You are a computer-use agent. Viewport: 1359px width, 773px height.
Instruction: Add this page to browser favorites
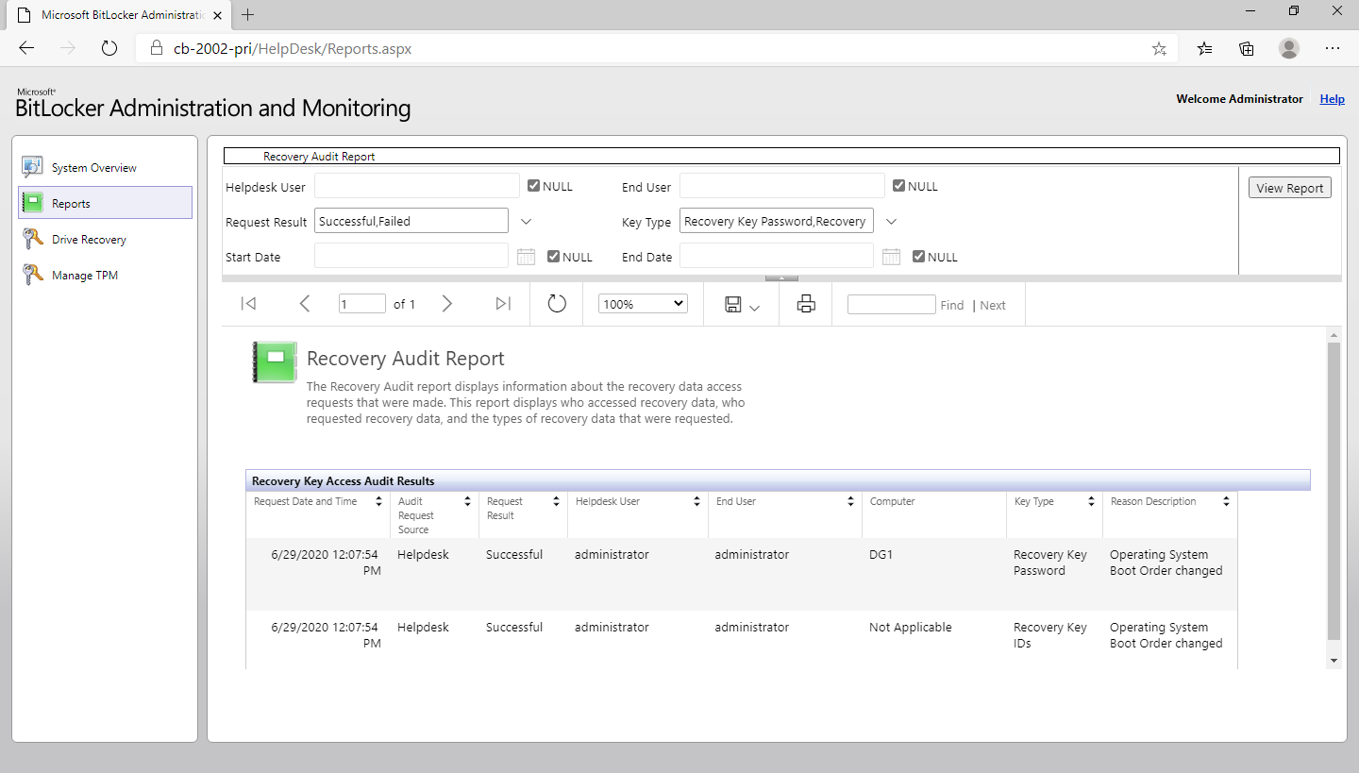[x=1159, y=48]
